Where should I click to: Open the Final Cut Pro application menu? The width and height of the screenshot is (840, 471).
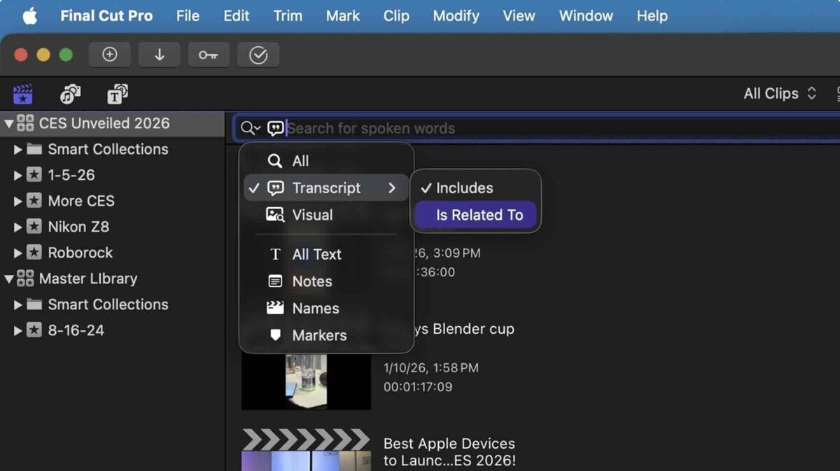(x=106, y=16)
